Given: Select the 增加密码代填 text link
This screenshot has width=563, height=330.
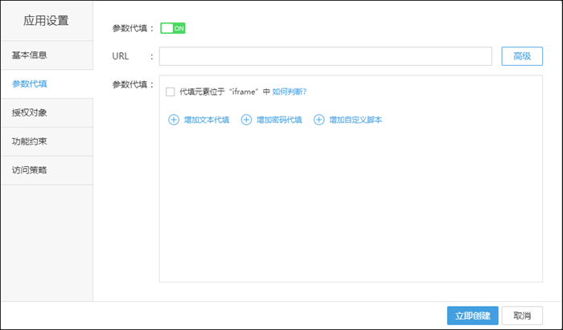Looking at the screenshot, I should click(279, 120).
